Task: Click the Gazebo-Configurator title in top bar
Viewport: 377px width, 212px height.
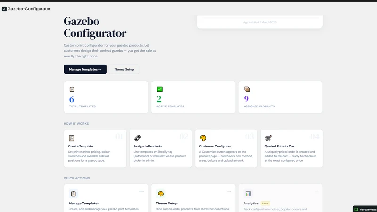Action: [x=29, y=9]
